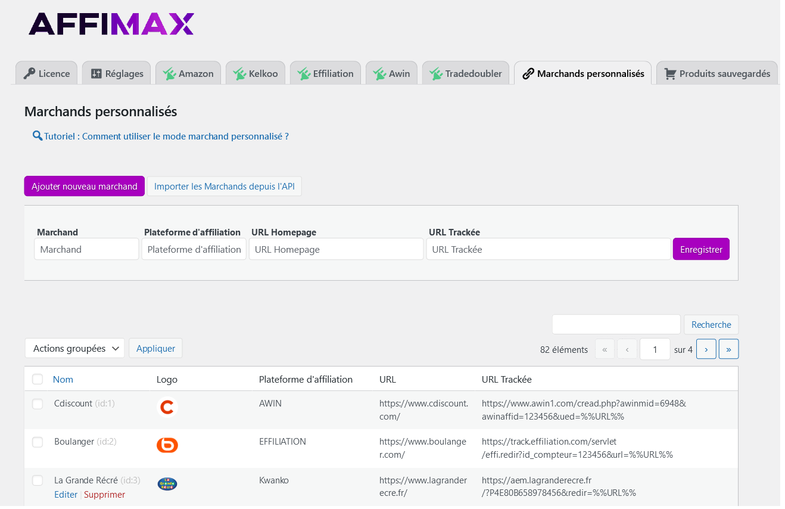Click the cart icon on Produits sauvegardés
785x509 pixels.
point(670,74)
